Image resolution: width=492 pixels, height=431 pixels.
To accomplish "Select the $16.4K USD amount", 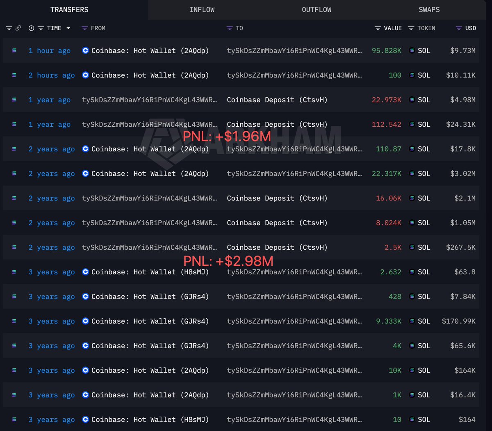I will [x=463, y=395].
